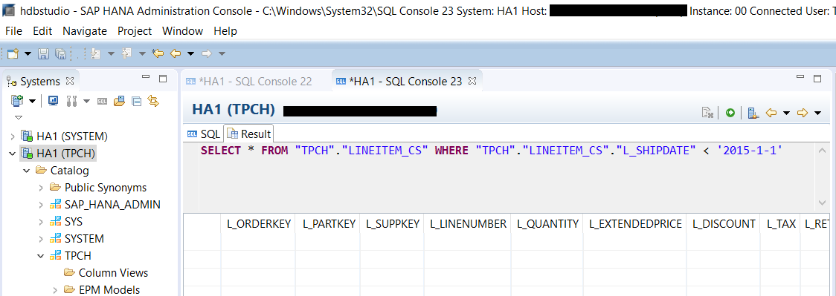The image size is (836, 296).
Task: Open the File menu
Action: click(14, 31)
